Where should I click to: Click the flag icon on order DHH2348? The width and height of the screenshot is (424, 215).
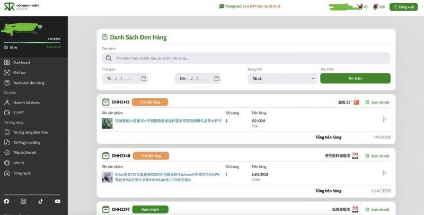[385, 173]
